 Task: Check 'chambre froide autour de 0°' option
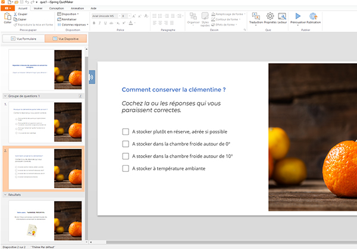tap(125, 144)
